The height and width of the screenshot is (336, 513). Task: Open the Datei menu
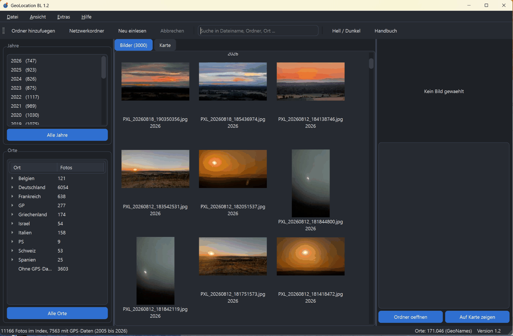pos(12,17)
